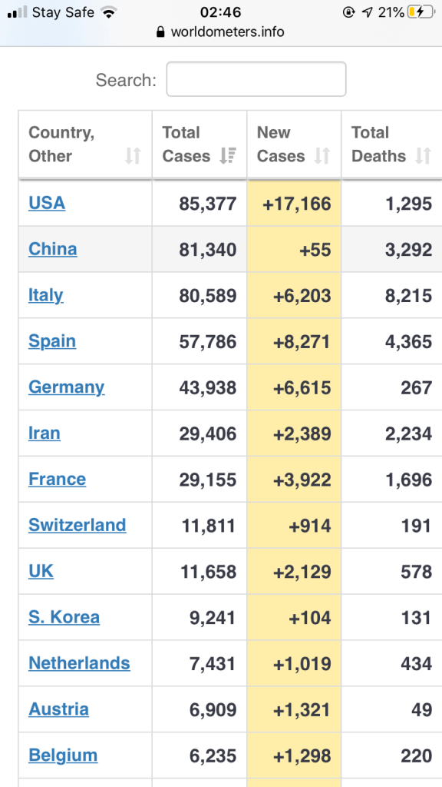Open the S. Korea statistics page
442x787 pixels.
(x=64, y=617)
